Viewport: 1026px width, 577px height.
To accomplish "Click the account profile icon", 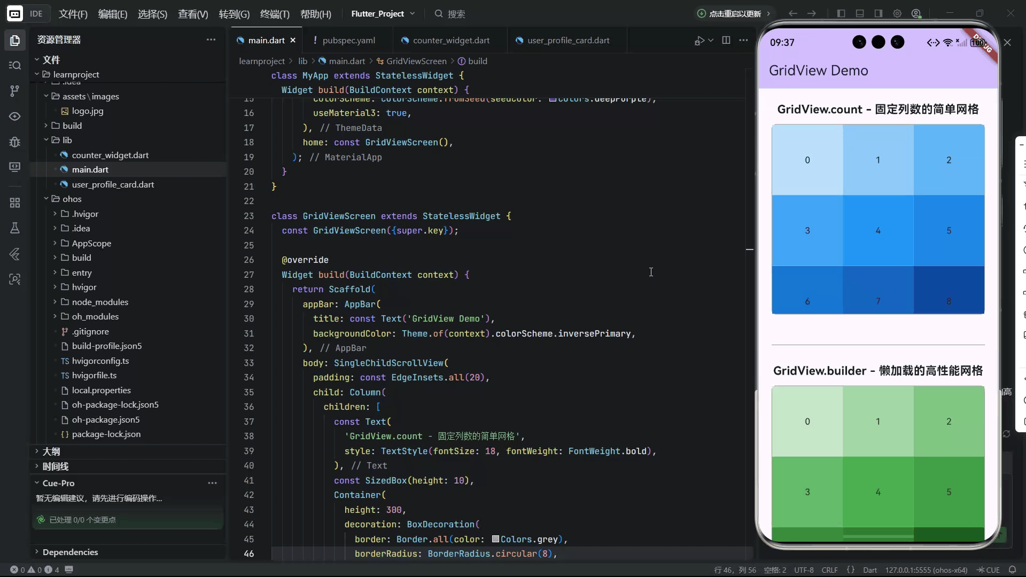I will click(916, 14).
